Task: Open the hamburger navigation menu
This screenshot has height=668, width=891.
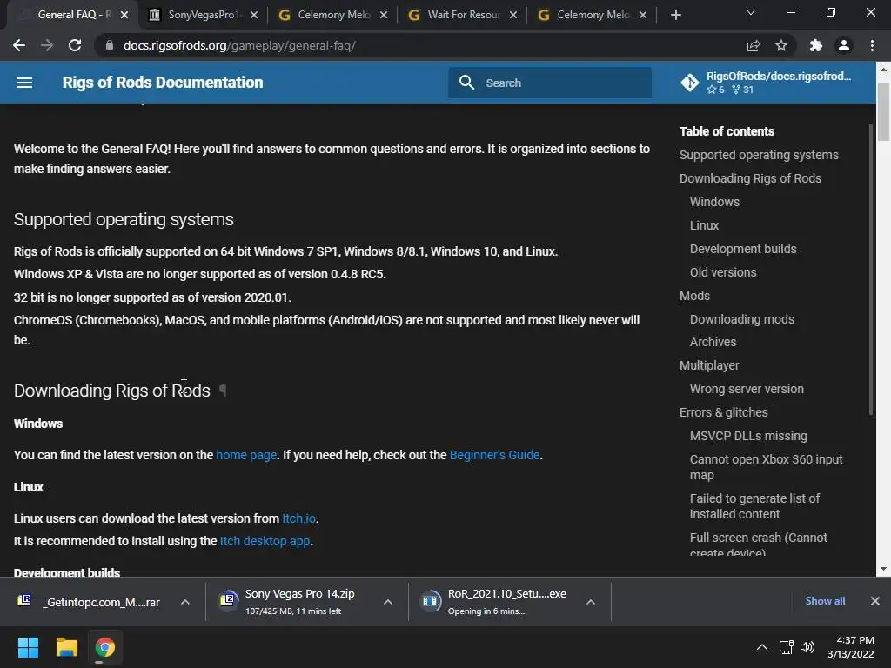Action: [23, 83]
